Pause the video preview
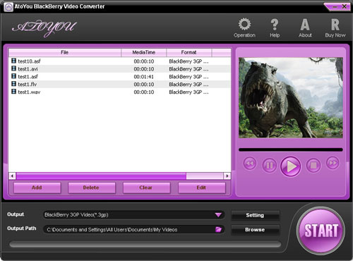The width and height of the screenshot is (353, 261). (x=270, y=166)
